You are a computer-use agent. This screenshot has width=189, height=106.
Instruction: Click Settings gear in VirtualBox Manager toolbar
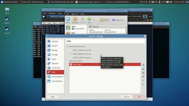(x=75, y=20)
